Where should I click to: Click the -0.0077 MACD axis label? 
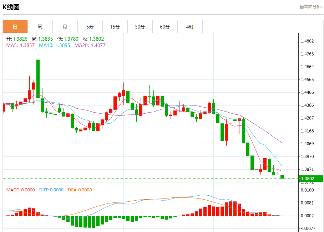pos(307,228)
